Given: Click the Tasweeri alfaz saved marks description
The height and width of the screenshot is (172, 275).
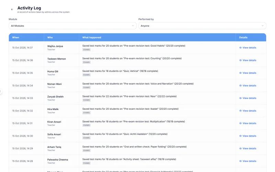Looking at the screenshot, I should [129, 159].
